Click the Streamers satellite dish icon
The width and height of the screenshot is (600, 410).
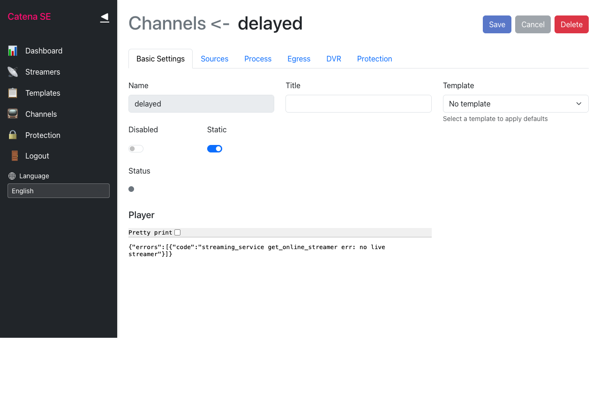click(x=13, y=72)
